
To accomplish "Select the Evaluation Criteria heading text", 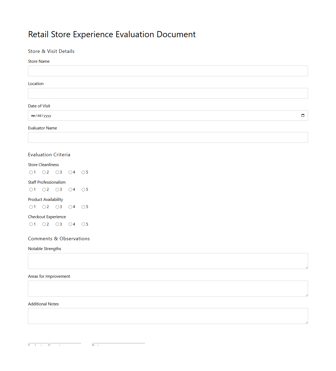I will click(49, 154).
